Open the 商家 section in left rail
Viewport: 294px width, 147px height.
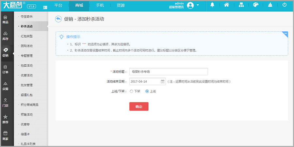[x=6, y=136]
